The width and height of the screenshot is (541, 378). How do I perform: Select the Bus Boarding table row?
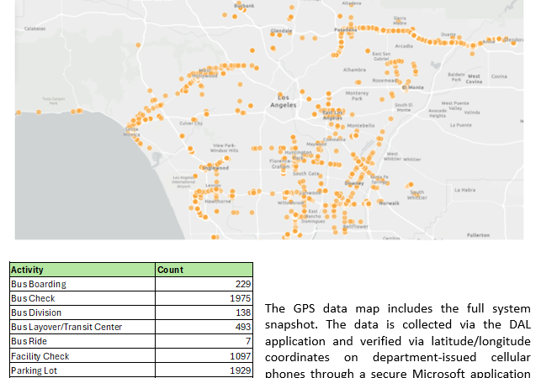(82, 284)
